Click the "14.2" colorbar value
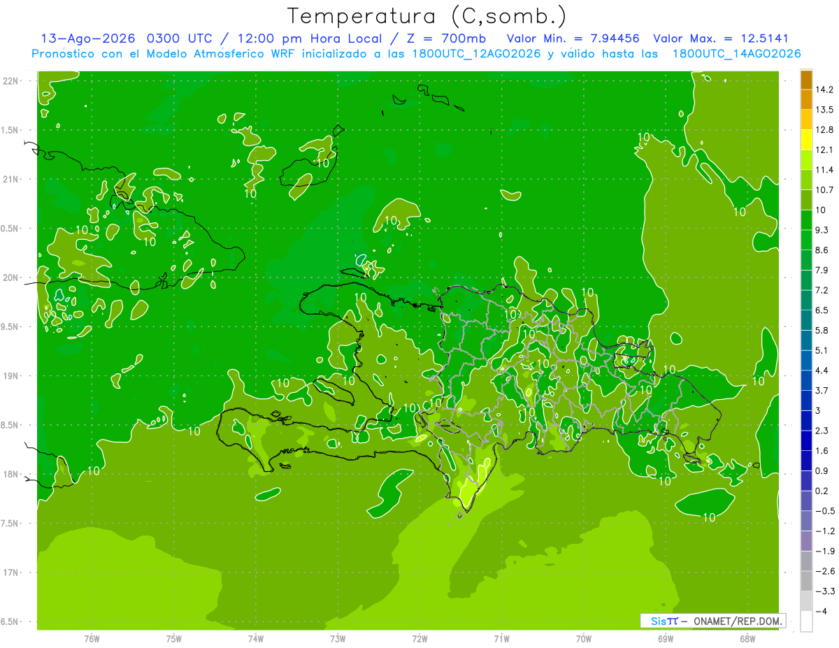 coord(824,89)
